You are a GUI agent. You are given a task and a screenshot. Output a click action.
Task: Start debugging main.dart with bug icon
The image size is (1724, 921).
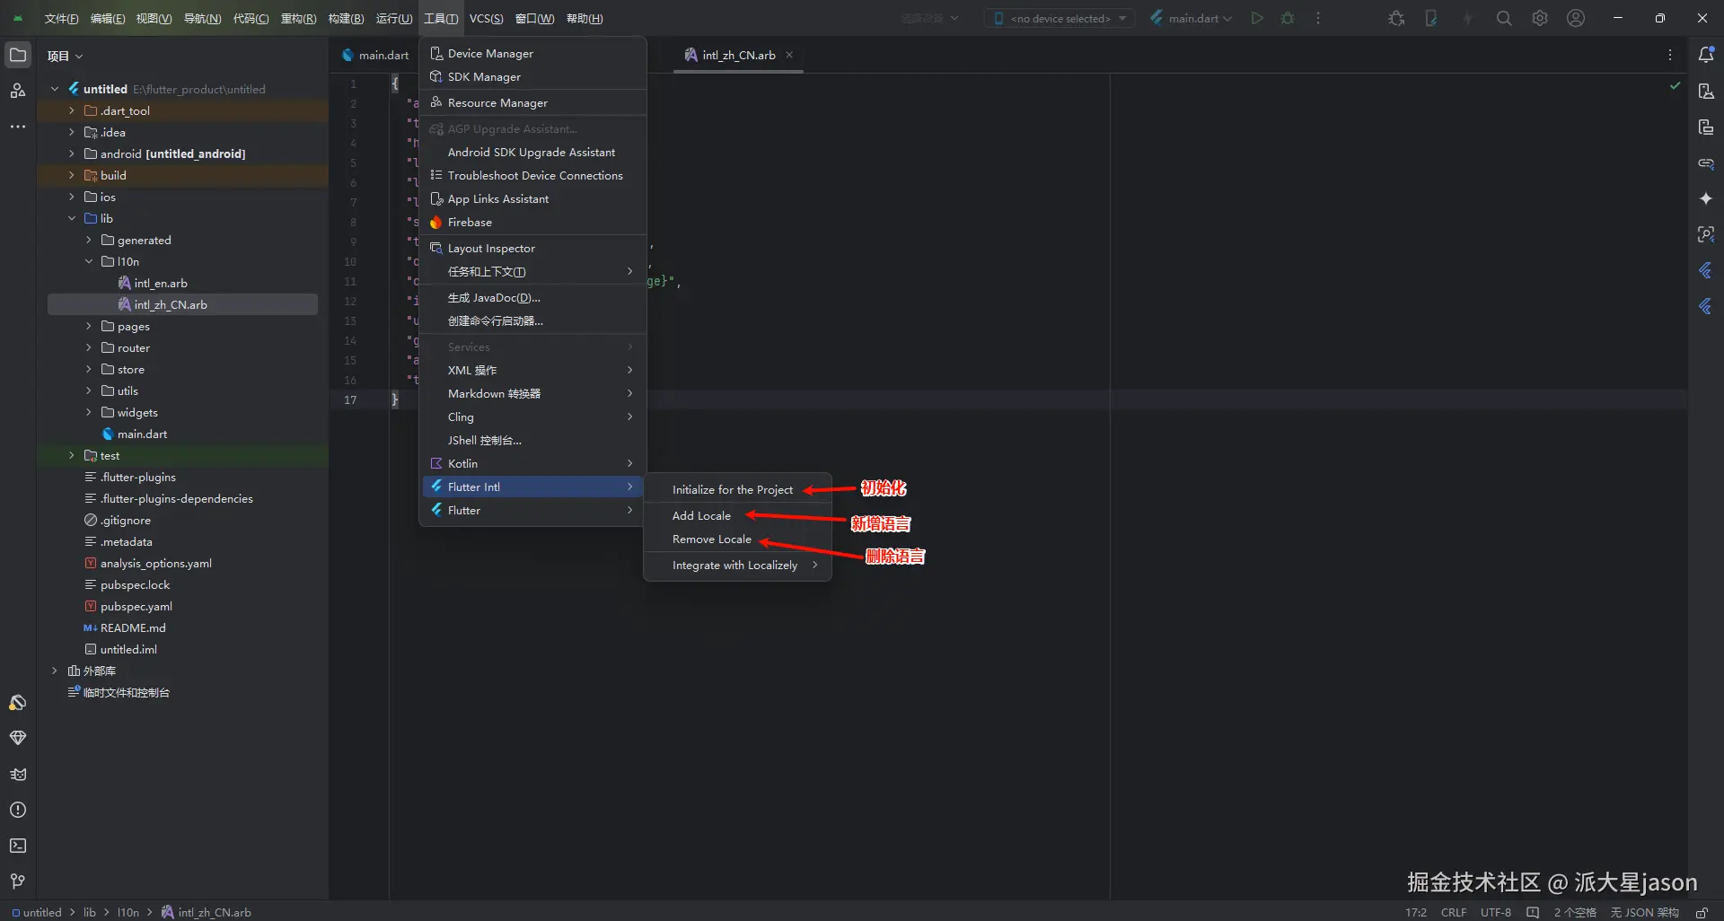(x=1288, y=18)
